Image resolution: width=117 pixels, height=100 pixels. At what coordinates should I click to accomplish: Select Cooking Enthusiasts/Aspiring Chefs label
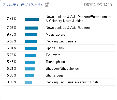[72, 82]
